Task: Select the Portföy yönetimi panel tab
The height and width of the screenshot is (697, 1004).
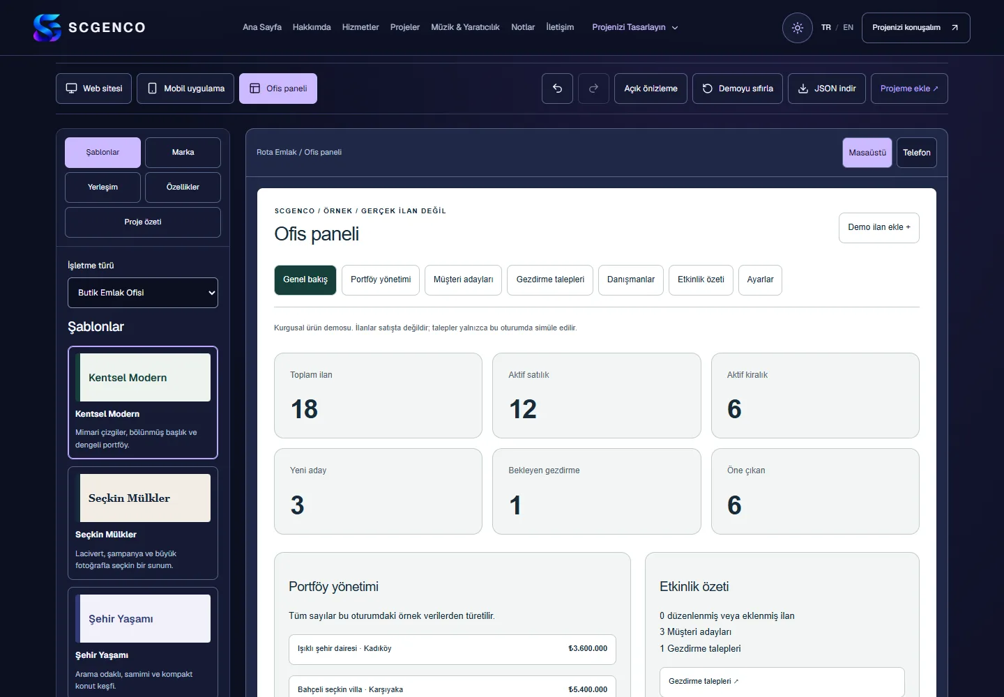Action: (381, 280)
